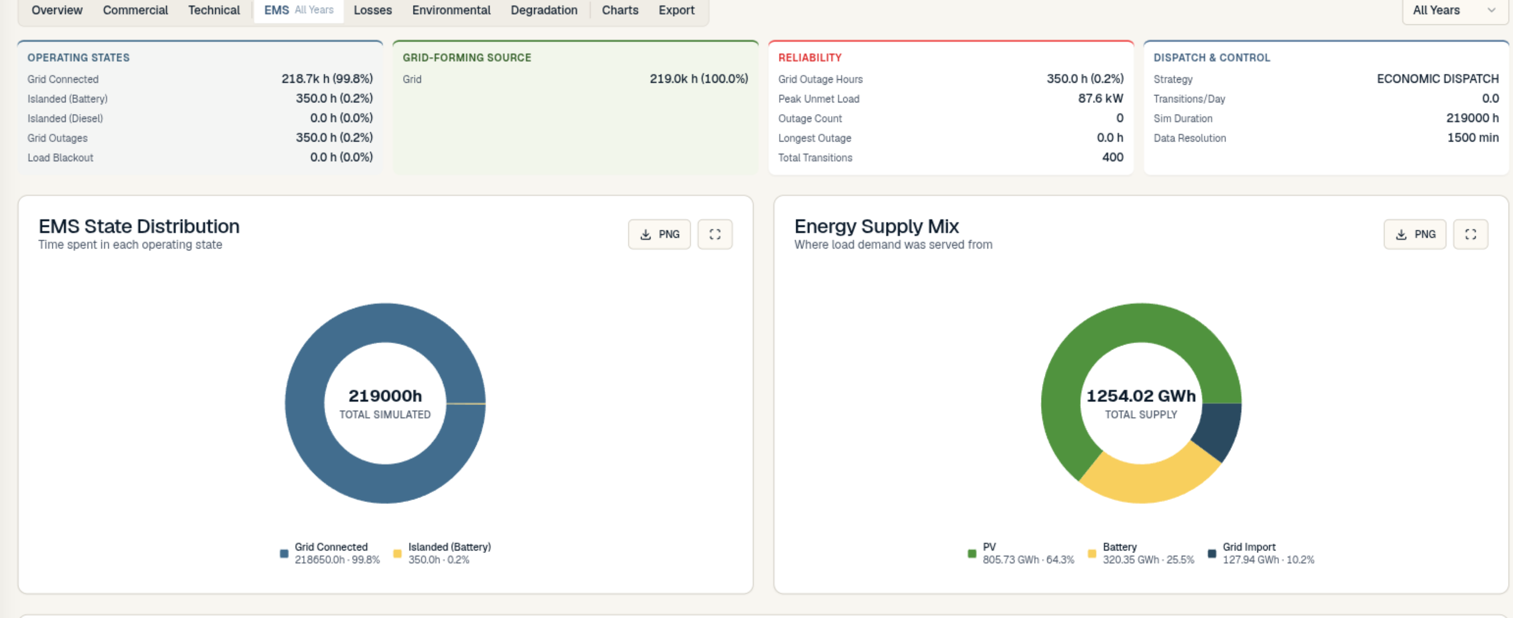This screenshot has height=618, width=1513.
Task: Expand Energy Supply Mix chart fullscreen
Action: pyautogui.click(x=1470, y=234)
